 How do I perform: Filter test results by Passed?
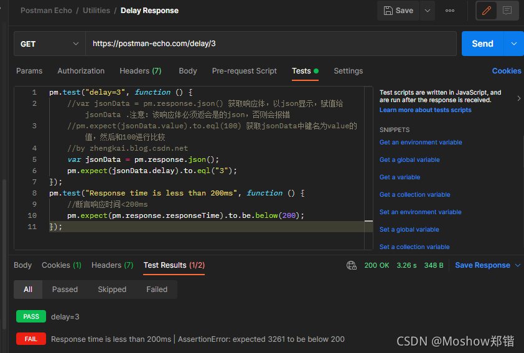65,289
